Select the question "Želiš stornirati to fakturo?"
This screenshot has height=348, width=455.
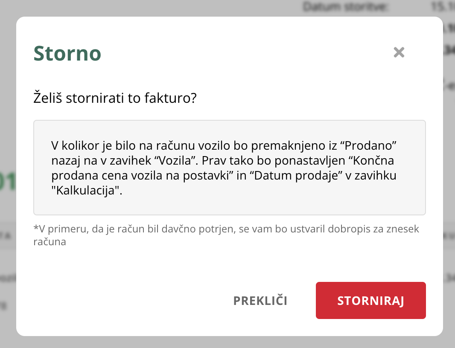115,98
